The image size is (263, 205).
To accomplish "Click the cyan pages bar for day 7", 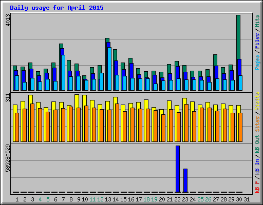I will point(63,73).
